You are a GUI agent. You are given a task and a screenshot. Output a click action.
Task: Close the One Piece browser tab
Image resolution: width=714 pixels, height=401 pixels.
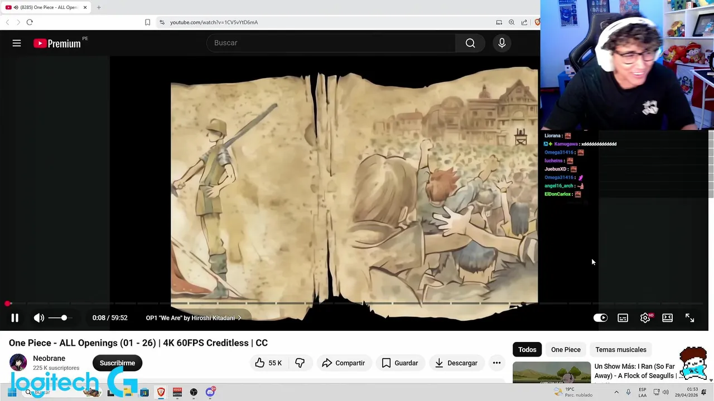pos(85,7)
